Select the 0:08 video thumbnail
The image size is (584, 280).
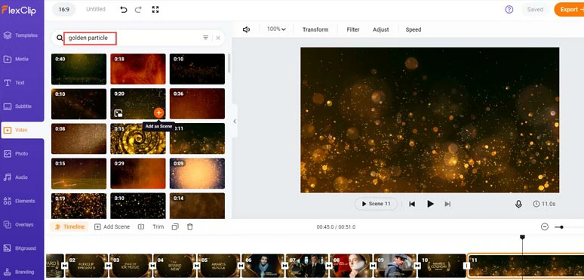[x=78, y=139]
